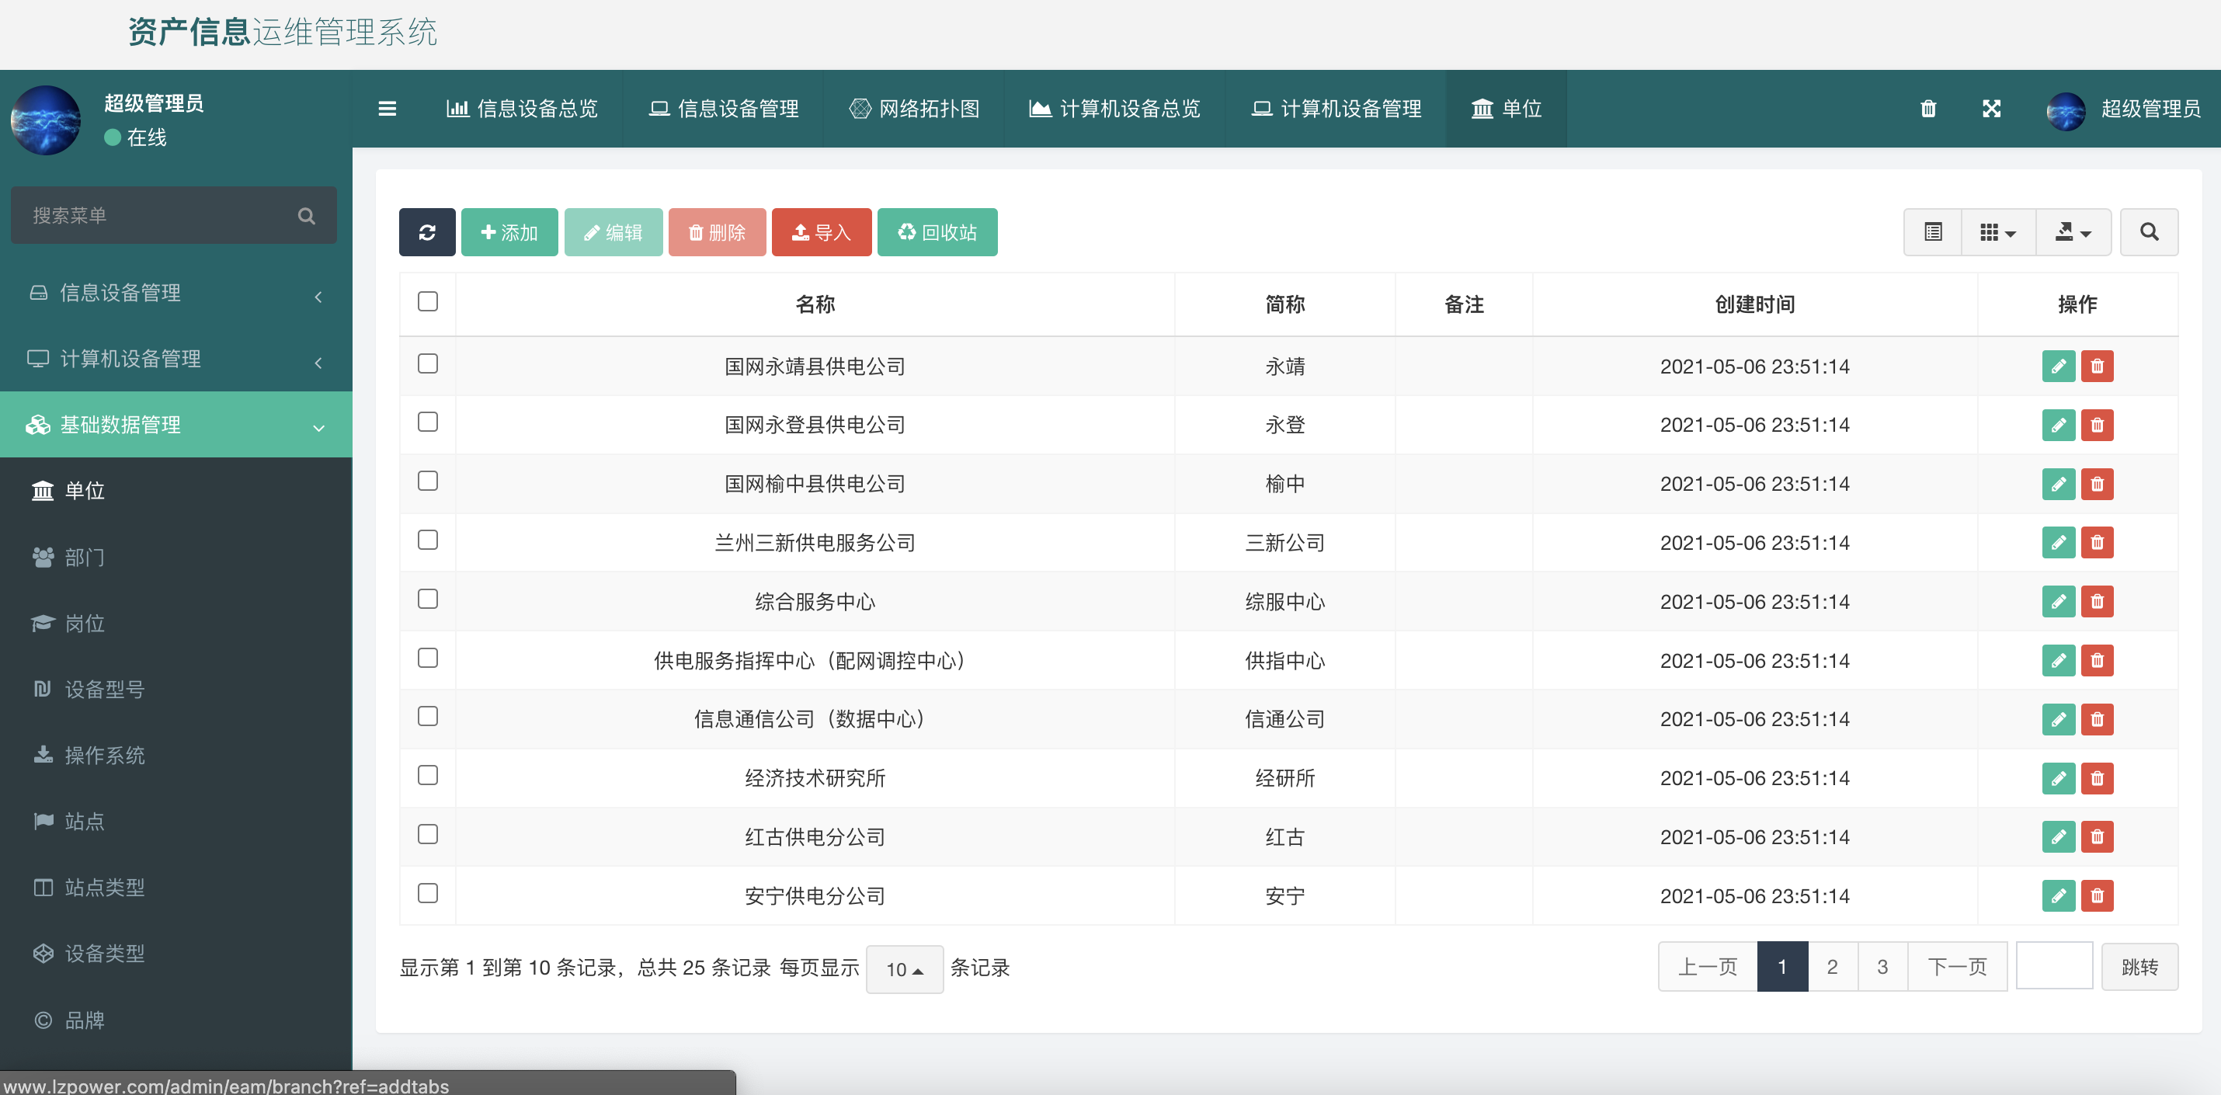Delete the 红古供电分公司 row

[2097, 836]
